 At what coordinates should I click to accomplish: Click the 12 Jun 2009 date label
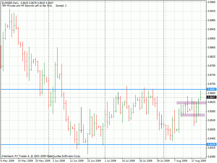pyautogui.click(x=77, y=161)
